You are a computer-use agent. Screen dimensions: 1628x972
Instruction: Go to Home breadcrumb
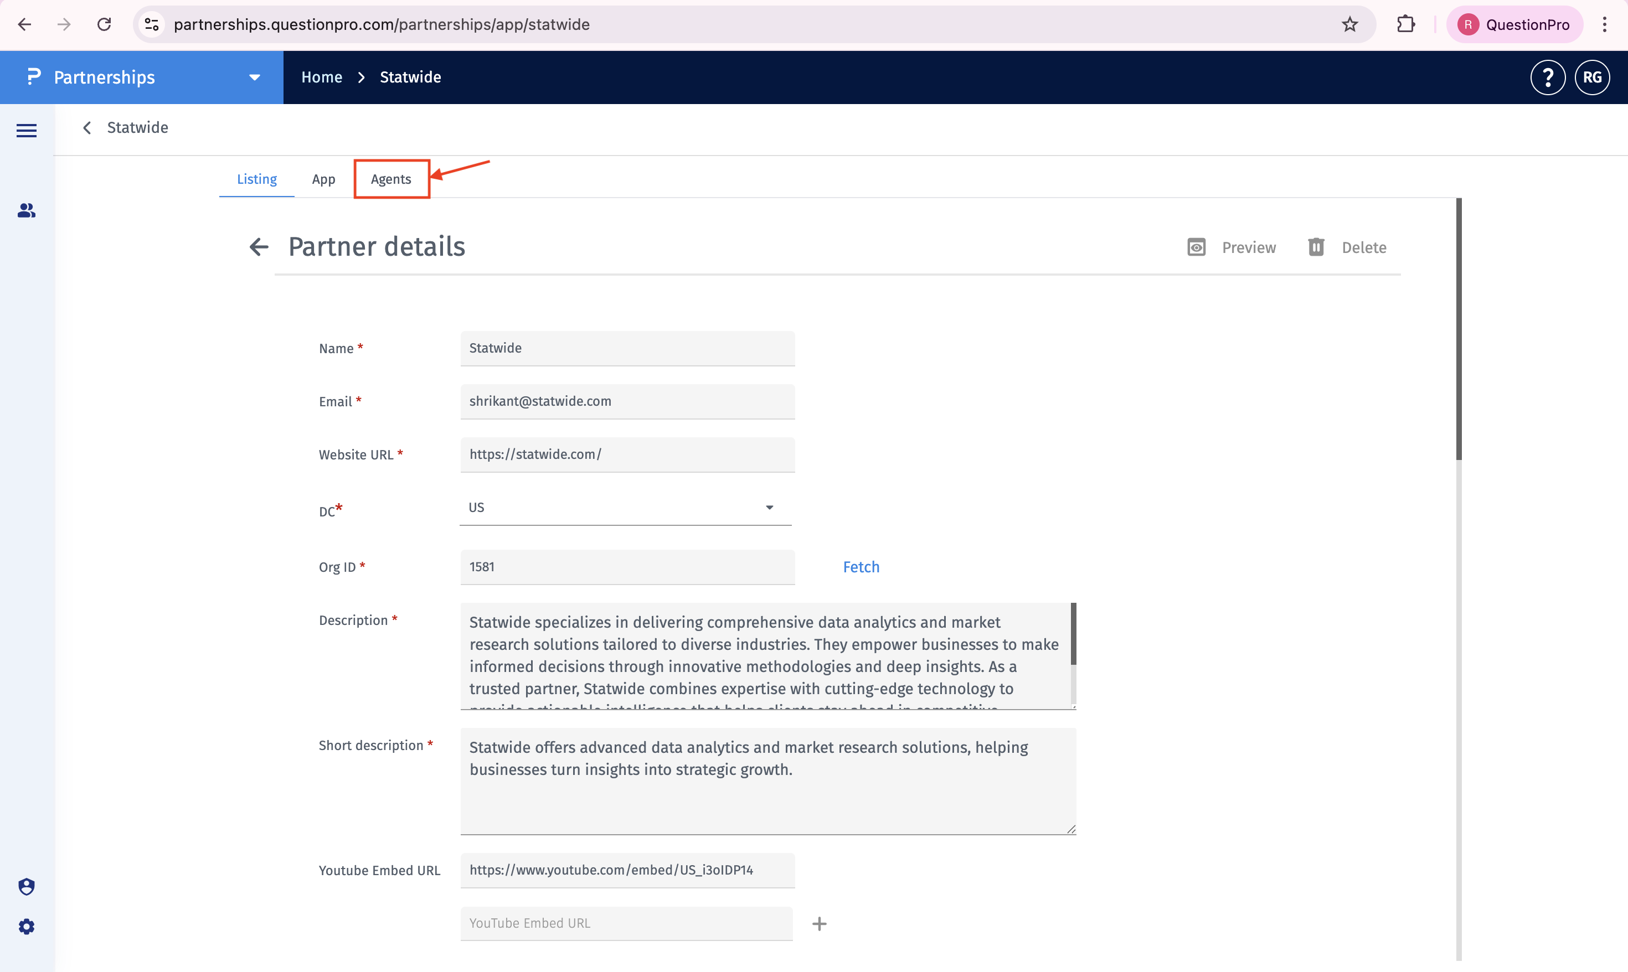[322, 77]
